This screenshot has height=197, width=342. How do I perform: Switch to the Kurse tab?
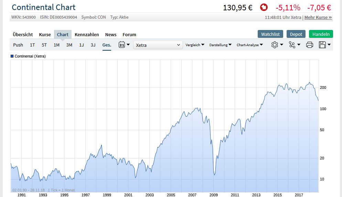tap(45, 34)
